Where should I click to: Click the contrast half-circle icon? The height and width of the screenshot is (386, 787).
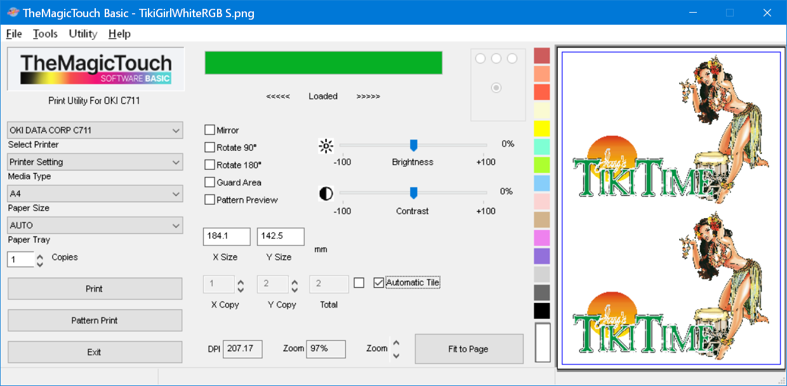[326, 193]
